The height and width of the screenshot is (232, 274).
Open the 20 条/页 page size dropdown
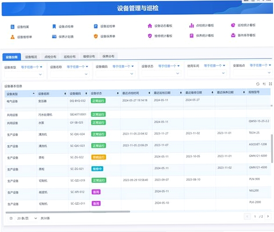tap(27, 218)
